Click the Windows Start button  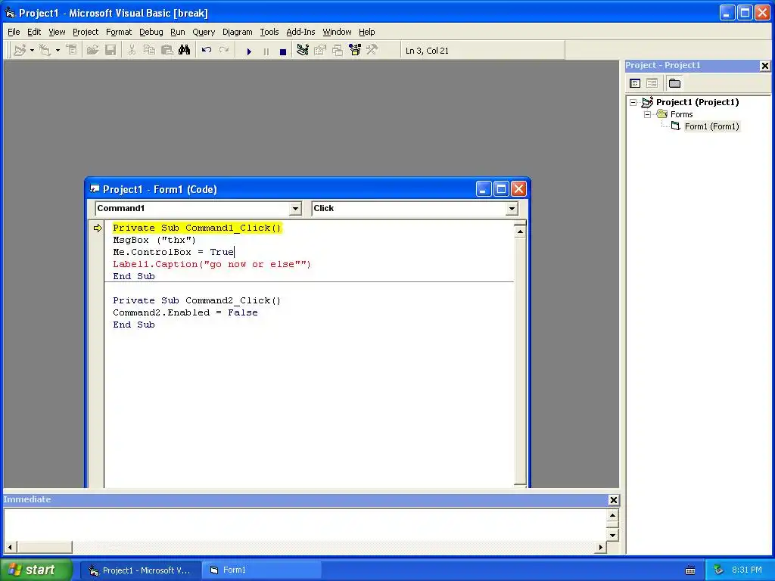coord(36,570)
